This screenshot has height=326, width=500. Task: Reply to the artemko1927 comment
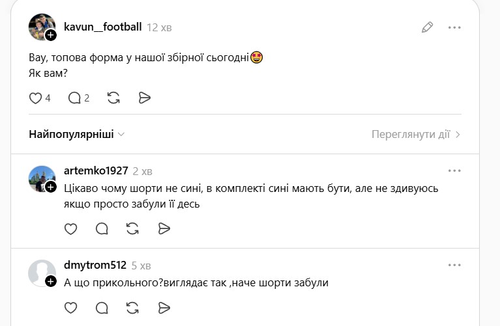coord(102,228)
